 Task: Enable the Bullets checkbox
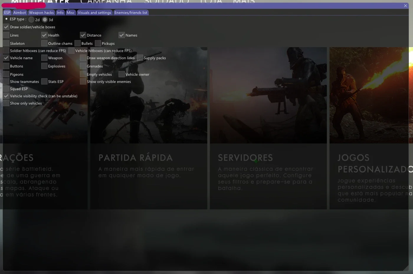(78, 43)
